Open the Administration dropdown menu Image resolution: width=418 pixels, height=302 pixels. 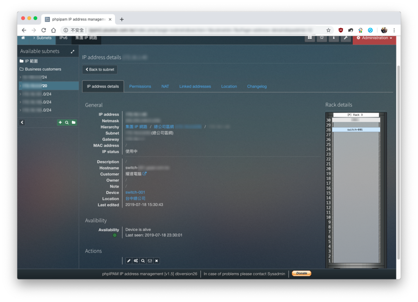pos(374,38)
